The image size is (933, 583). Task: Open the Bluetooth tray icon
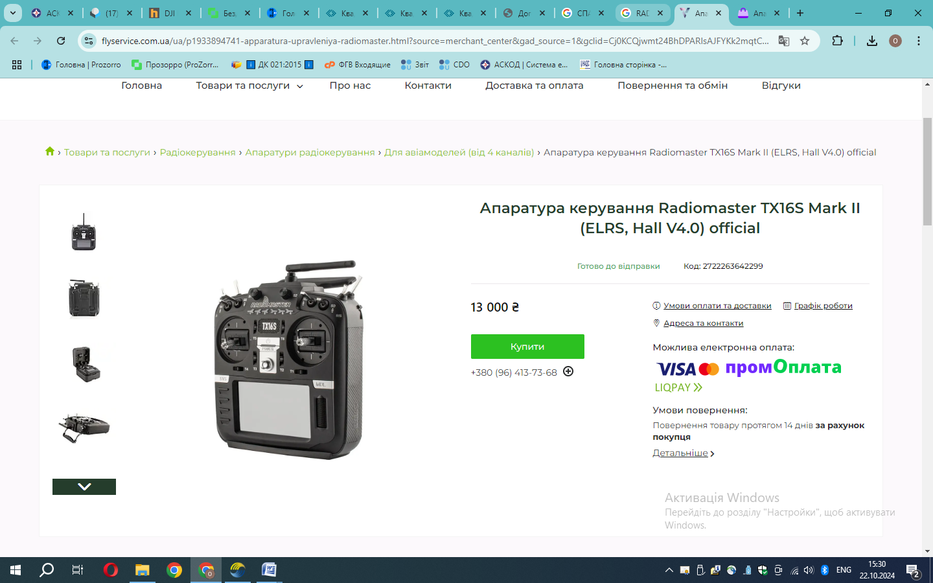point(825,570)
